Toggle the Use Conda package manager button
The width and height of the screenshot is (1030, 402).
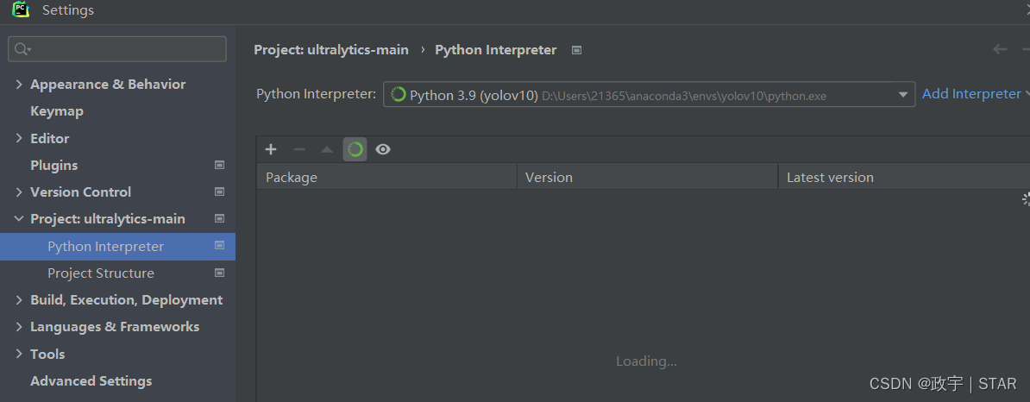click(x=355, y=149)
